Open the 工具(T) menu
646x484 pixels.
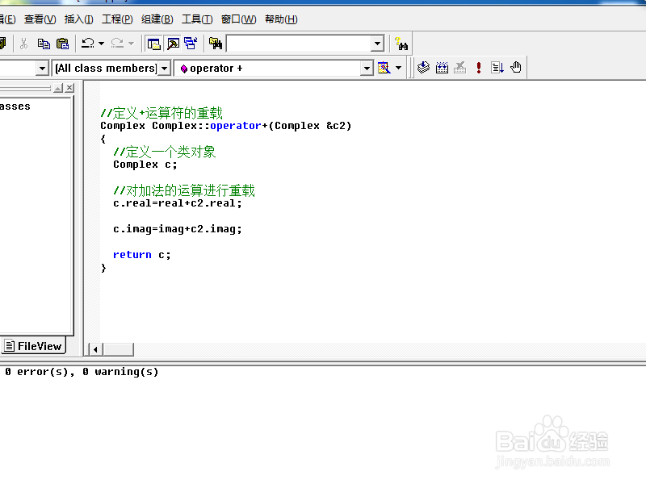(197, 19)
